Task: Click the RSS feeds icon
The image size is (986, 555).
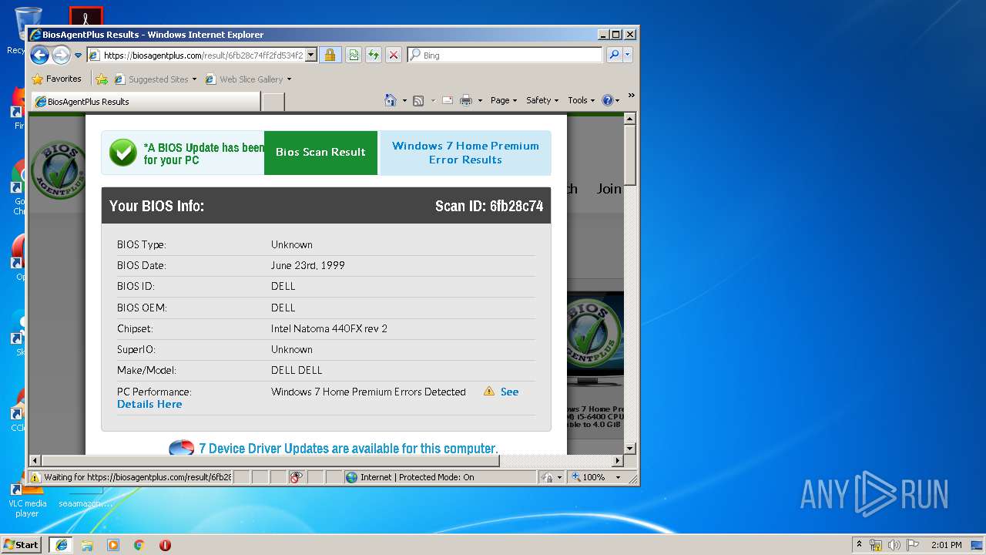Action: point(418,100)
